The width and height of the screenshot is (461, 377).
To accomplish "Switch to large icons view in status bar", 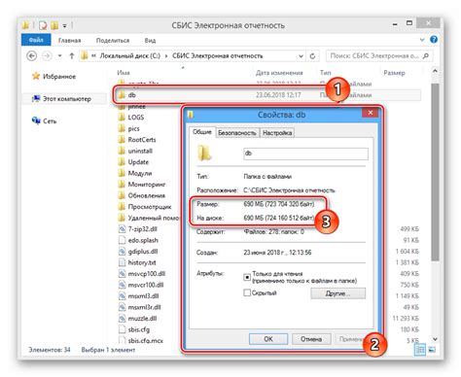I will pos(432,350).
